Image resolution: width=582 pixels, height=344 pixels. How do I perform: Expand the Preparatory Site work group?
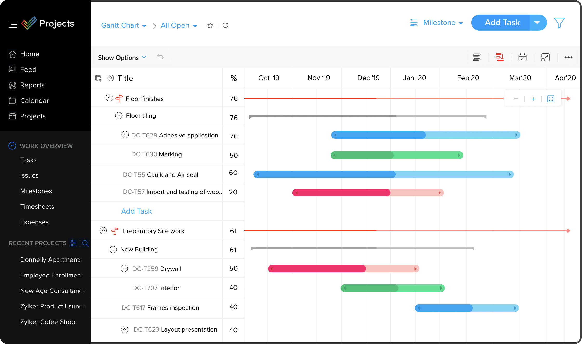click(103, 230)
